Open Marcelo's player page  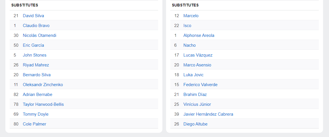[191, 16]
